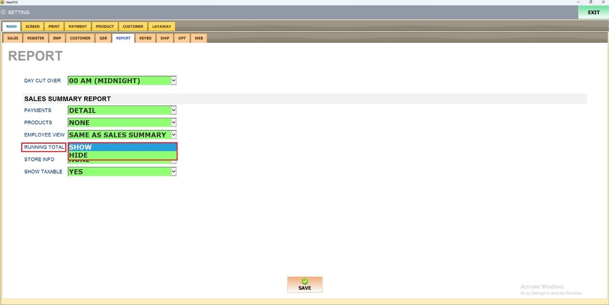Select the REPORT sub-tab
This screenshot has height=305, width=609.
[123, 38]
